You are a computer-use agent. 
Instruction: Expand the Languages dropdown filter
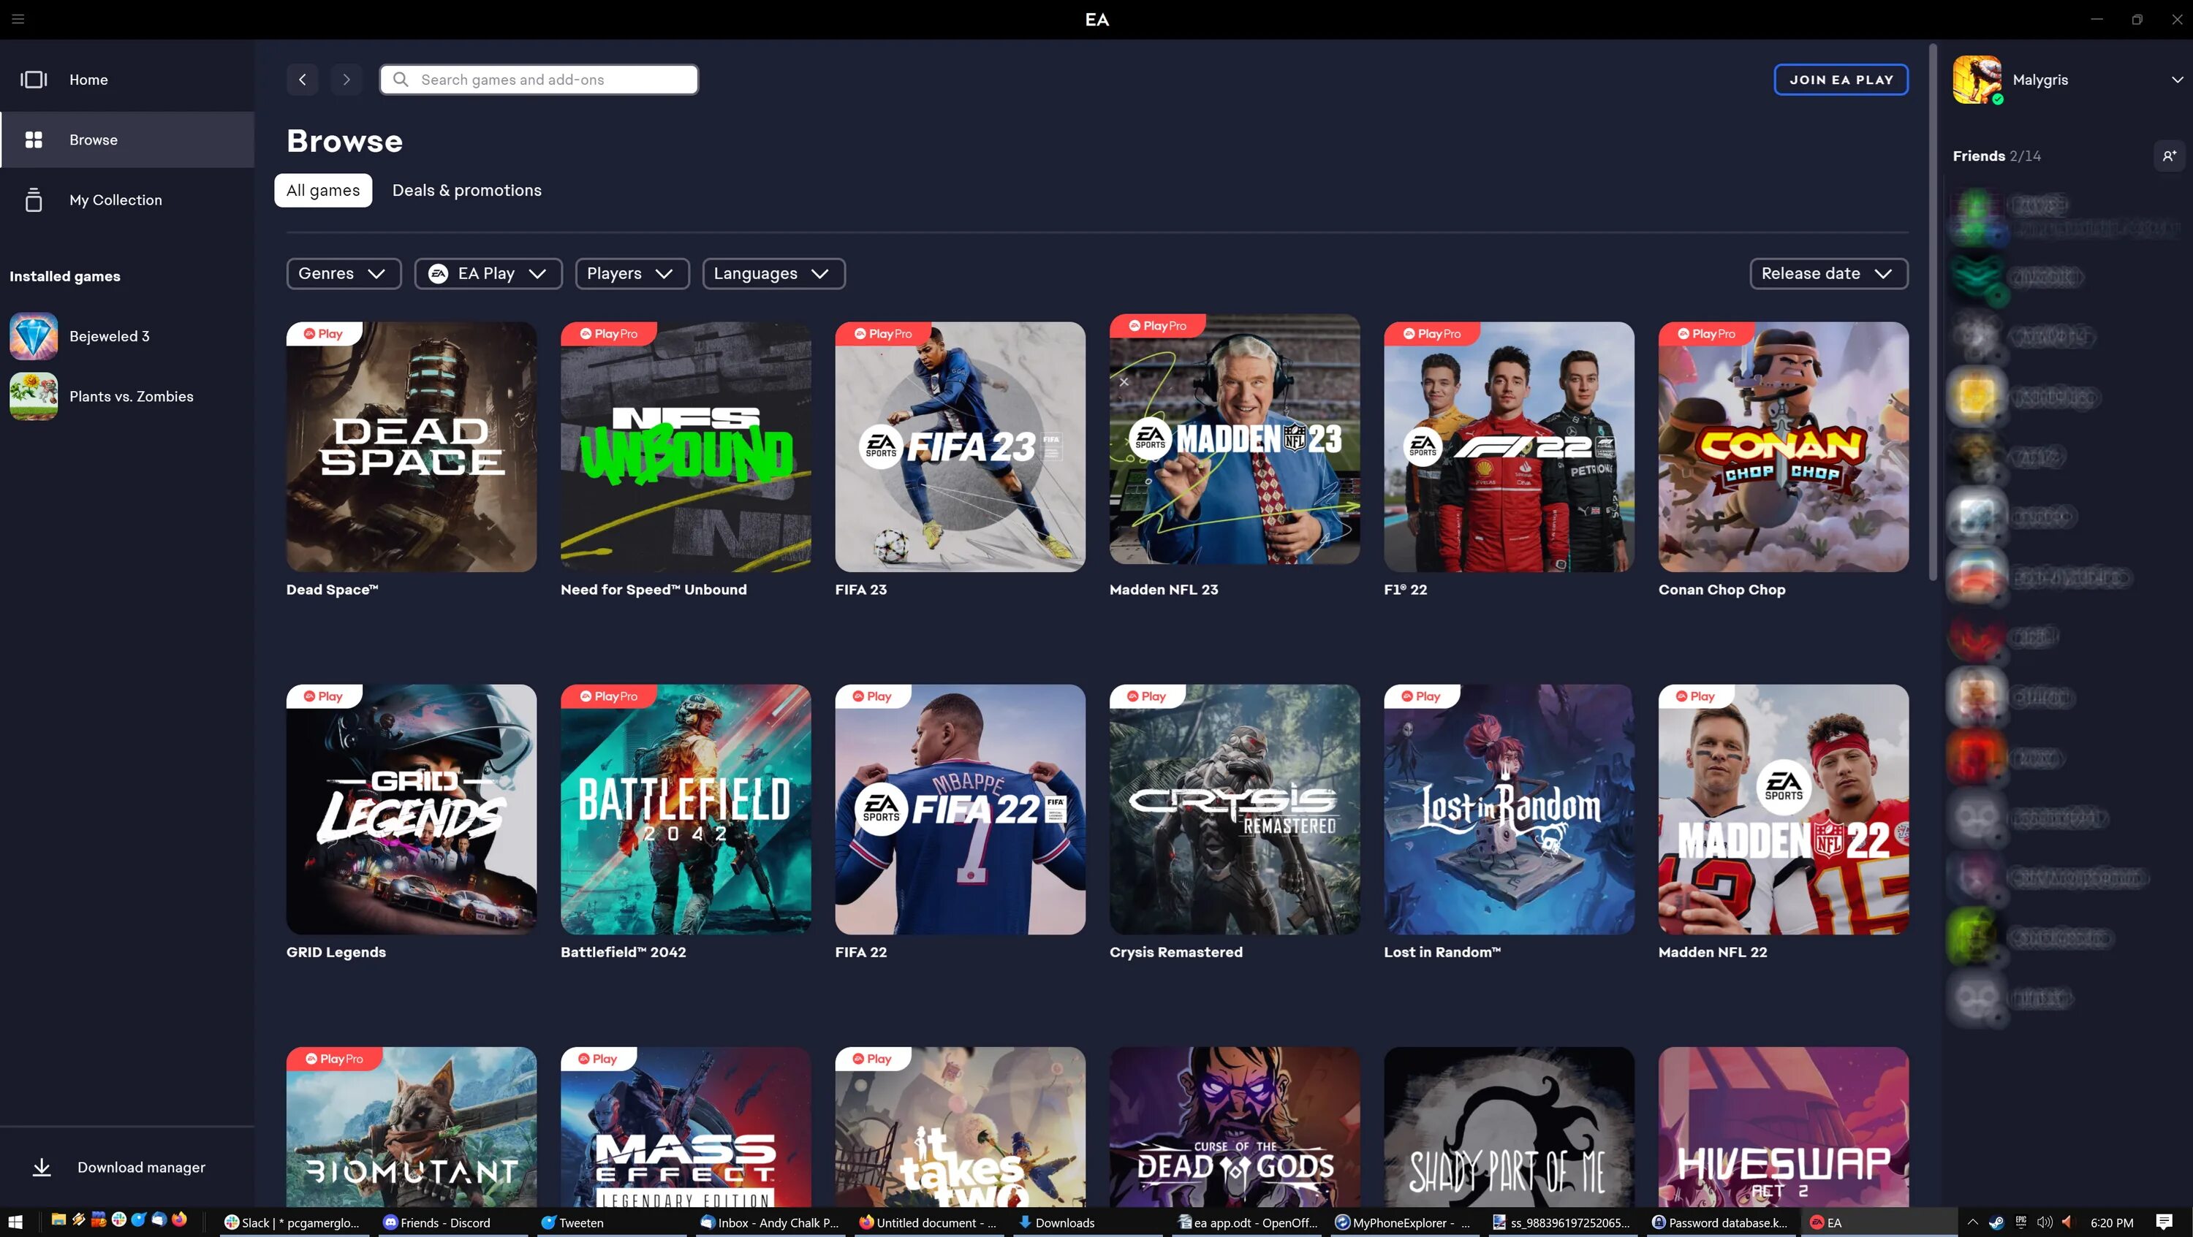coord(773,274)
